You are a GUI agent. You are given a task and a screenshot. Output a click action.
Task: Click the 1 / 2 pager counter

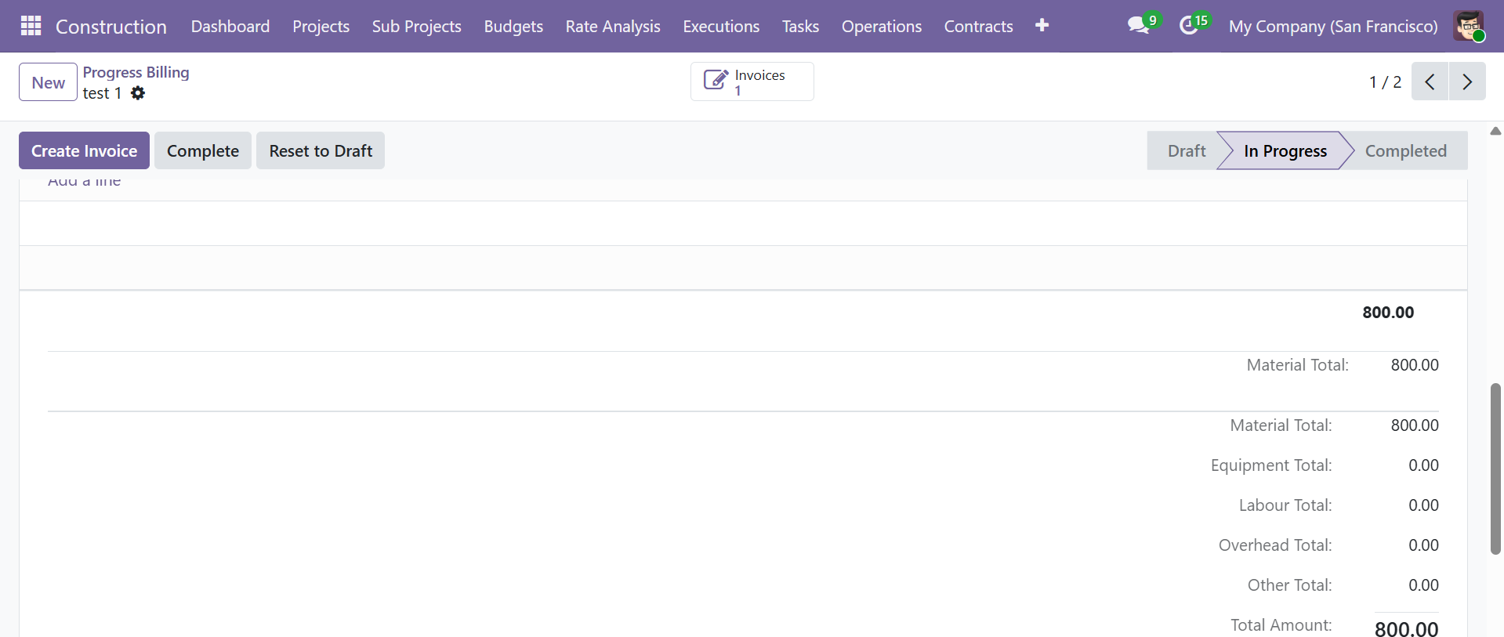coord(1385,82)
